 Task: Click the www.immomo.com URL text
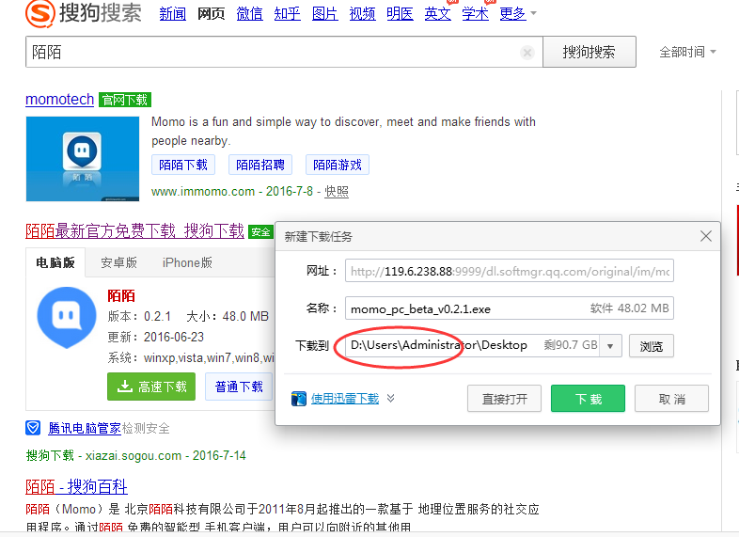pyautogui.click(x=203, y=192)
